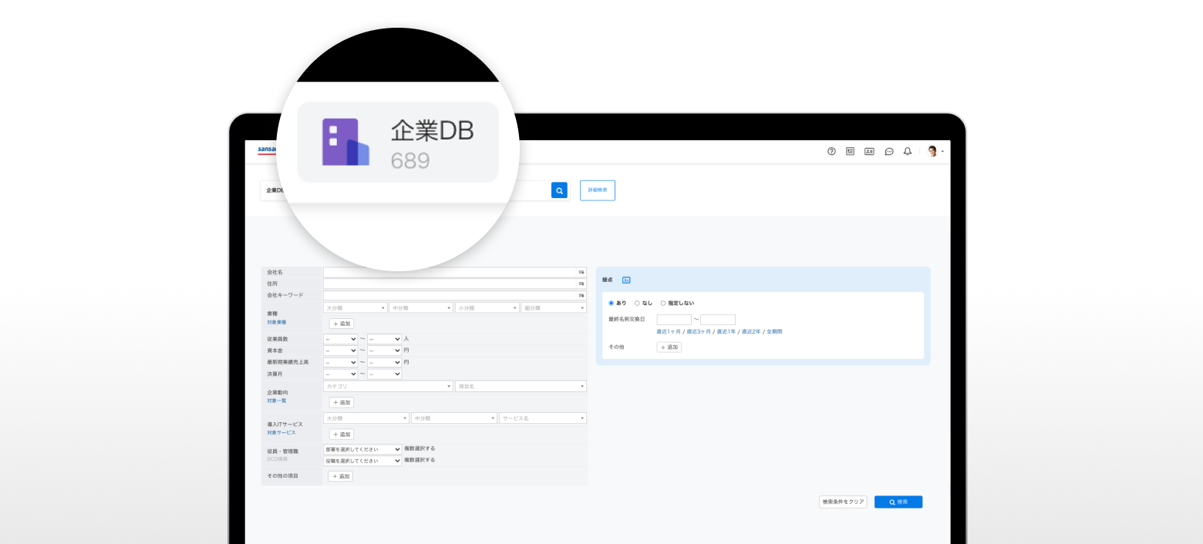This screenshot has height=544, width=1203.
Task: Click the 直近2年 link
Action: pos(751,331)
